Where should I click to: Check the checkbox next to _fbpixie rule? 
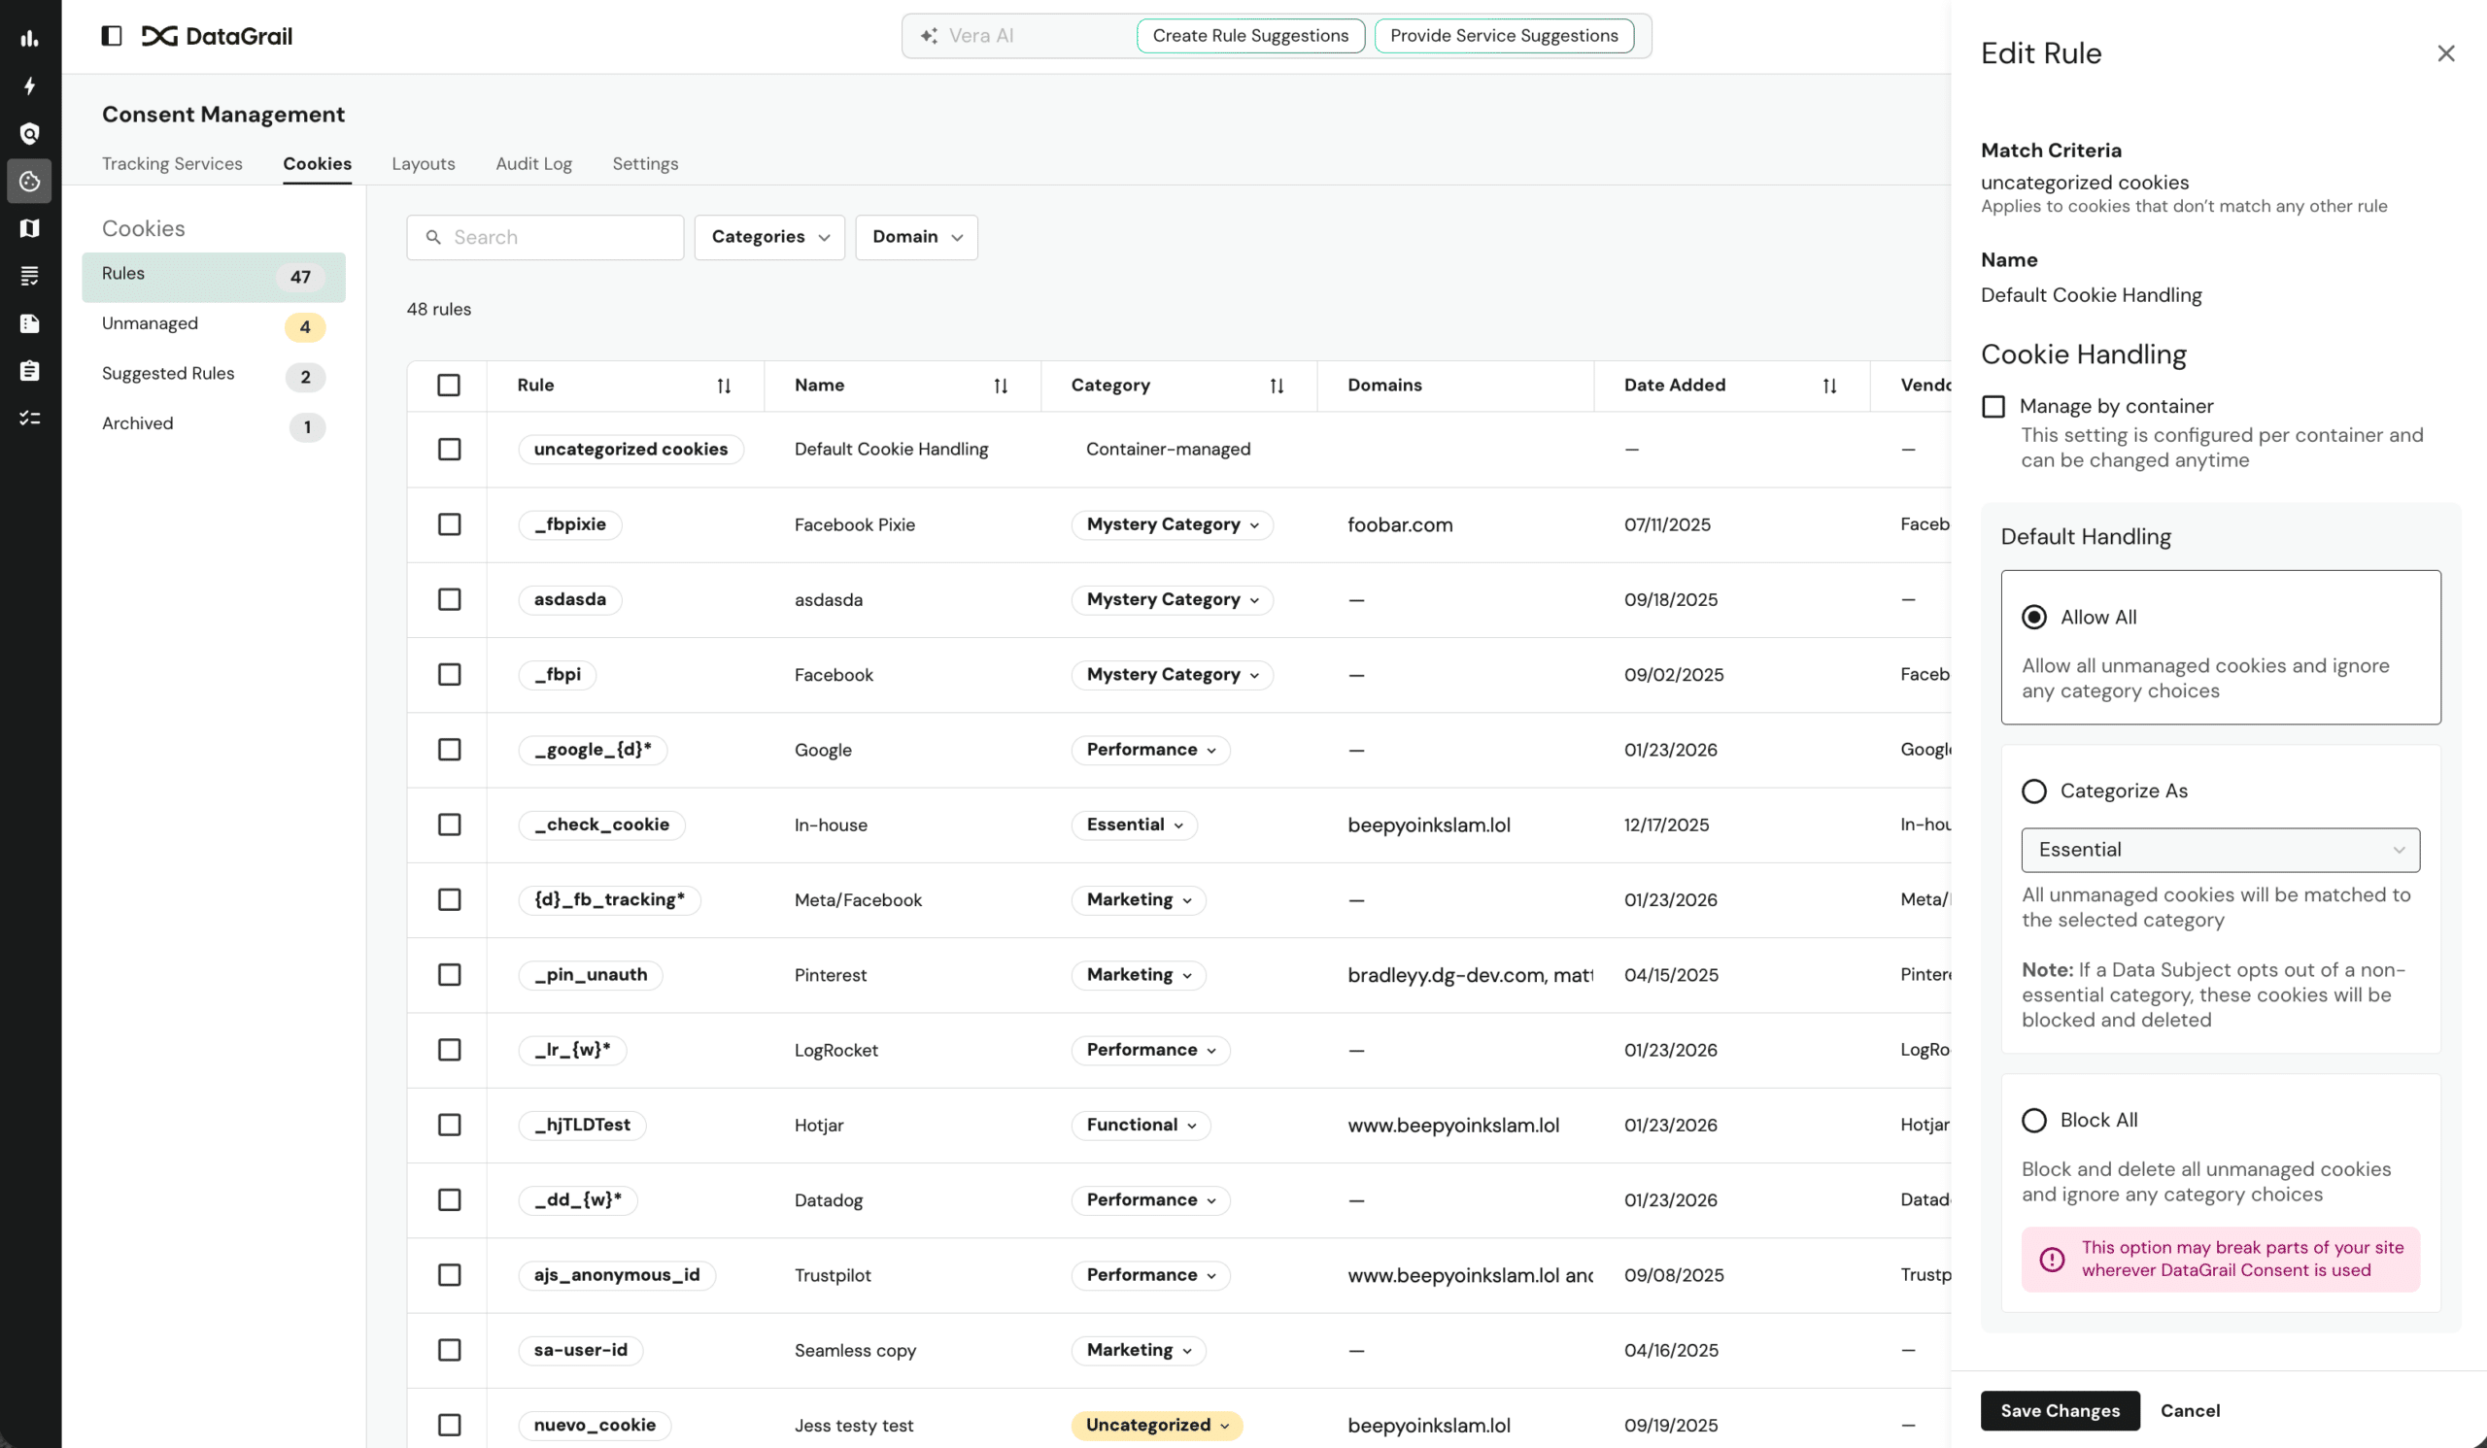449,524
